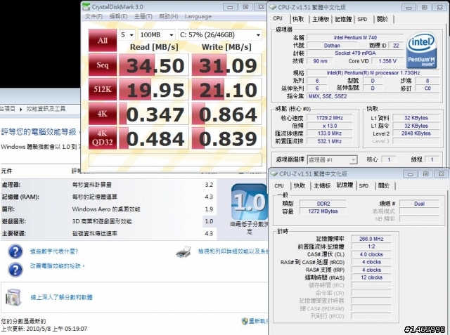450x335 pixels.
Task: Click the CrystalDiskMark app icon in title bar
Action: pos(86,6)
